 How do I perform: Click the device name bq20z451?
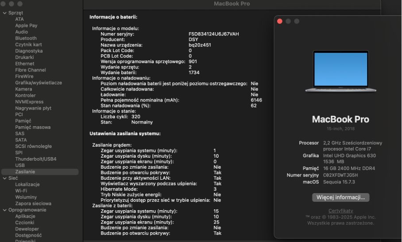click(200, 45)
